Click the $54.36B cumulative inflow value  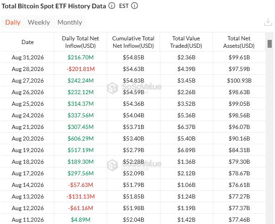[134, 104]
